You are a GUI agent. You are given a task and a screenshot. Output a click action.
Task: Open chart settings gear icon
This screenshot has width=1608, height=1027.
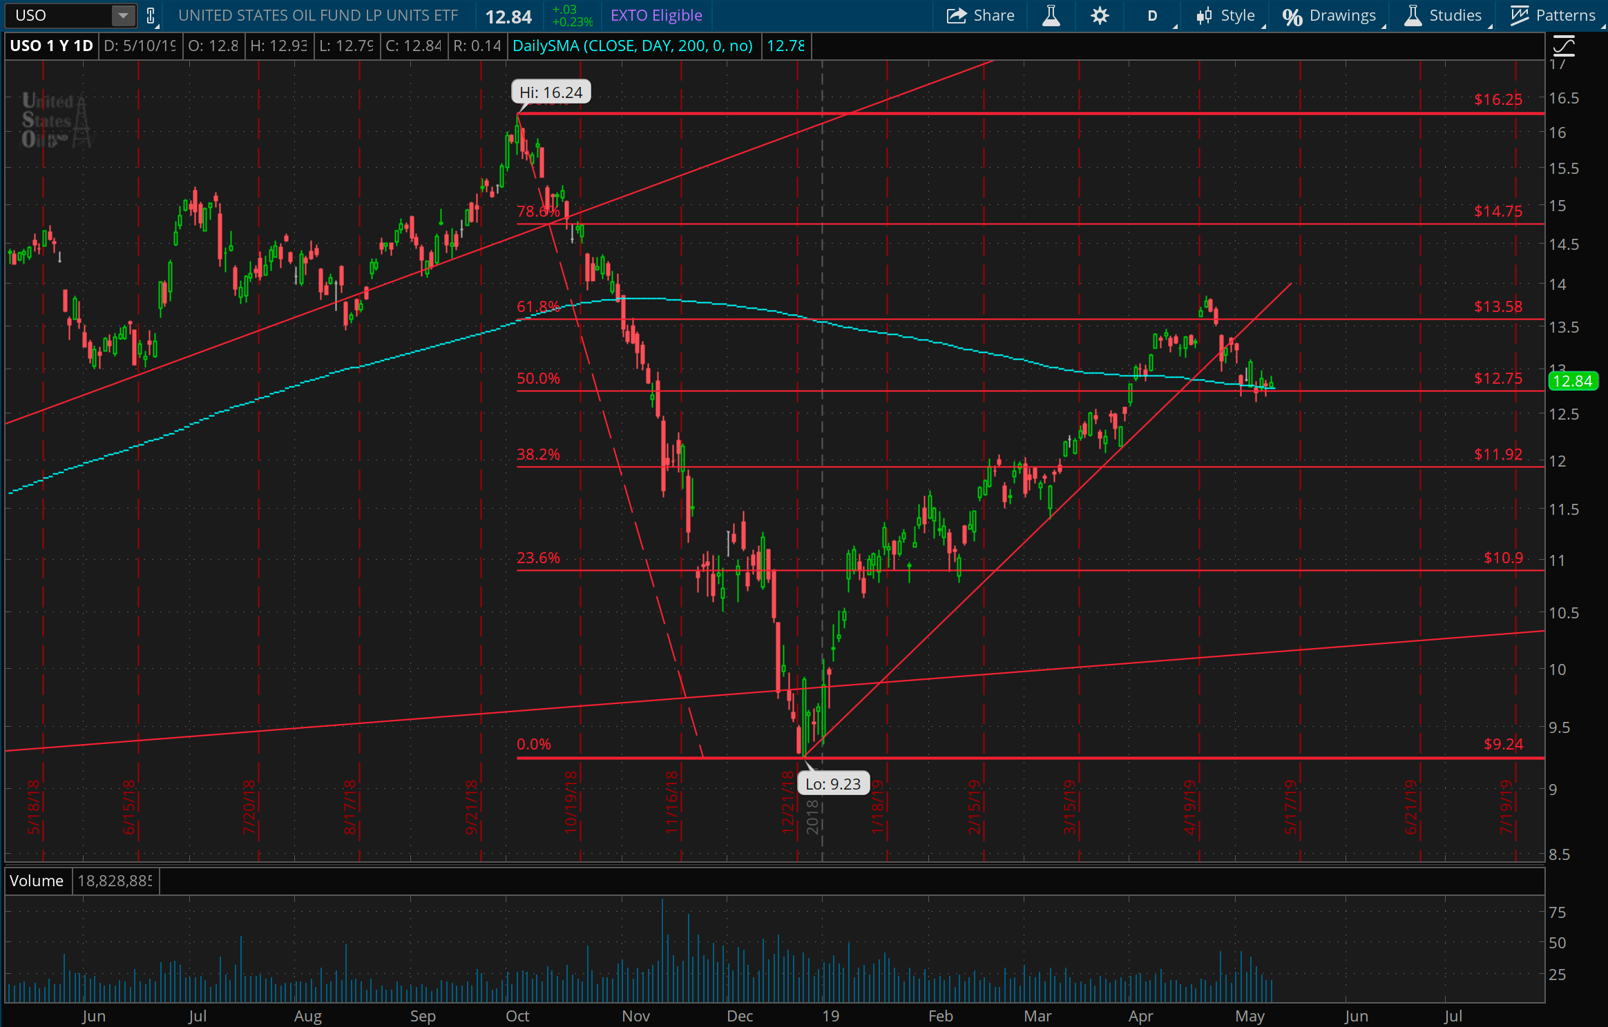pyautogui.click(x=1100, y=15)
